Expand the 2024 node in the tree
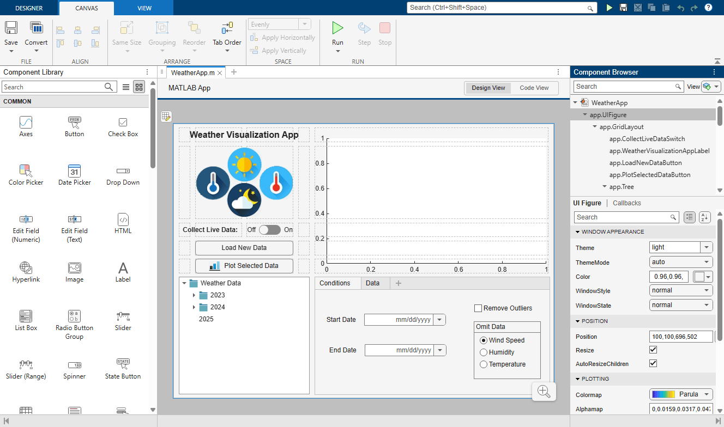This screenshot has width=724, height=427. coord(194,307)
